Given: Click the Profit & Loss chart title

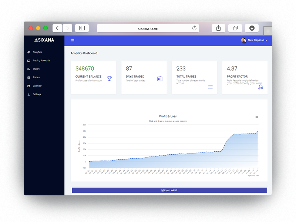Looking at the screenshot, I should tap(168, 116).
